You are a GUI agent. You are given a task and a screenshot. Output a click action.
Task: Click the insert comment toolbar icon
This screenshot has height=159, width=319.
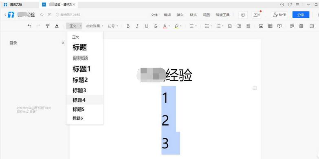[x=279, y=26]
